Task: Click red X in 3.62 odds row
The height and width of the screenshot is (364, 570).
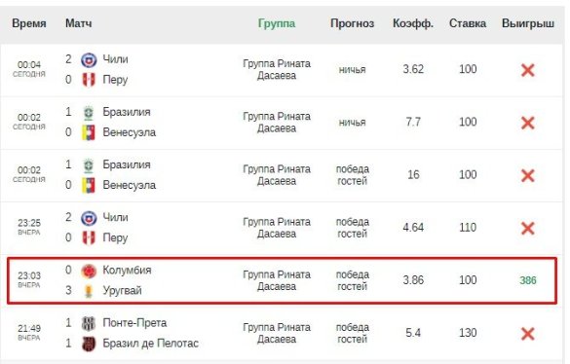Action: (x=527, y=70)
